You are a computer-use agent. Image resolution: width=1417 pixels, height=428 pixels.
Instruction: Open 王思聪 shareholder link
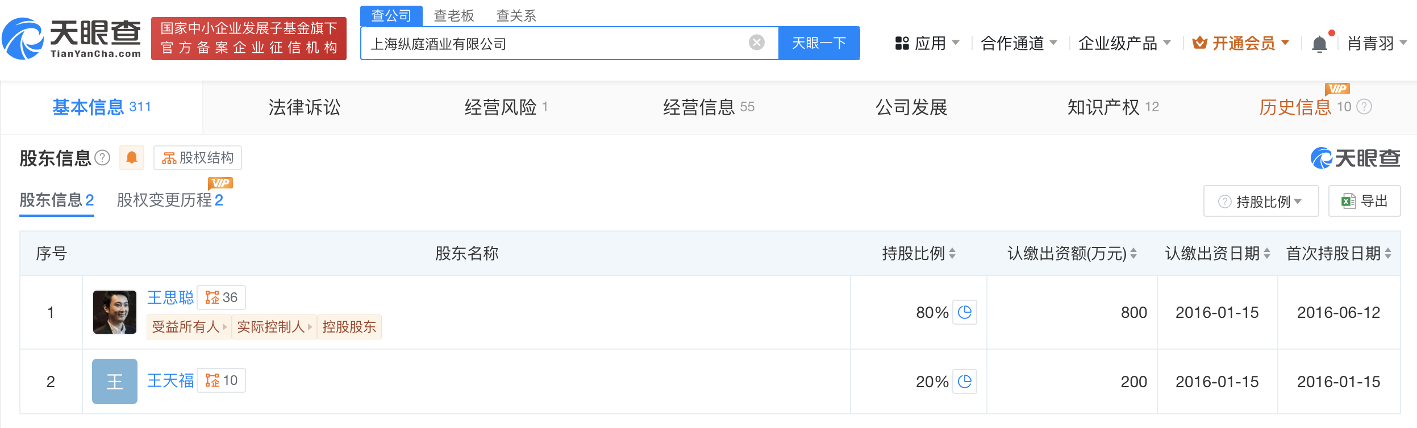click(170, 297)
